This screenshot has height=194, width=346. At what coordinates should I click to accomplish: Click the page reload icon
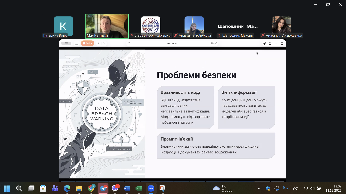coord(216,43)
